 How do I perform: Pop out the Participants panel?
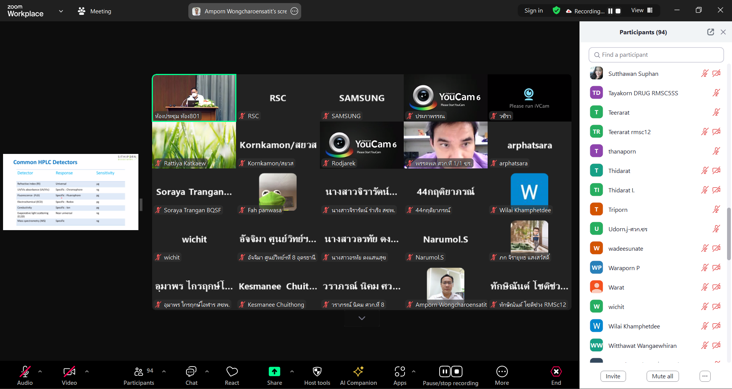click(710, 32)
